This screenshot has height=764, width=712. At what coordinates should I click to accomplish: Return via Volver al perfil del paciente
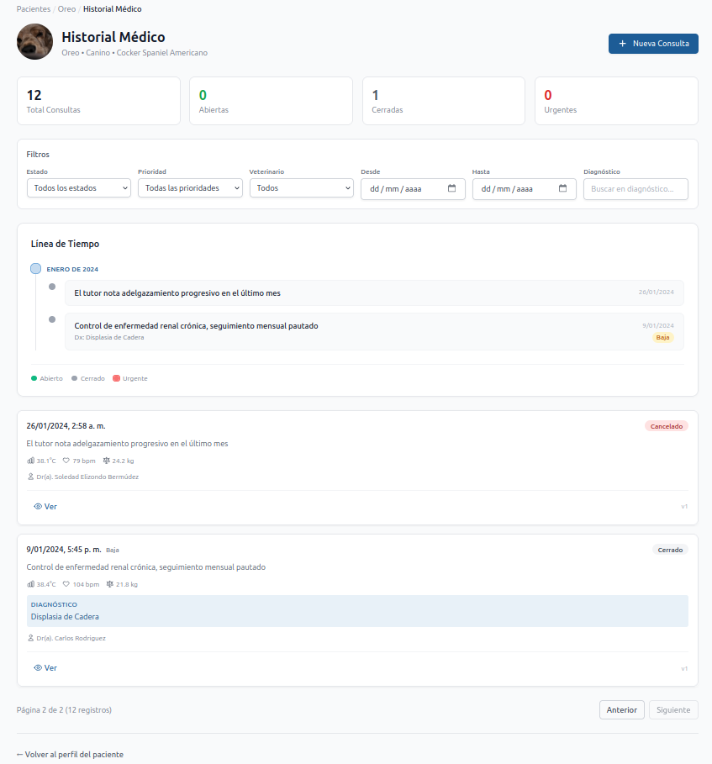(70, 754)
